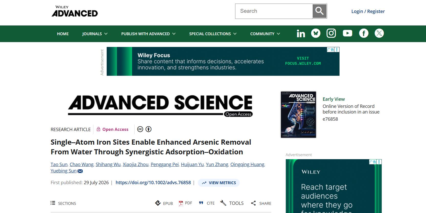Open the article DOI link

pyautogui.click(x=153, y=183)
